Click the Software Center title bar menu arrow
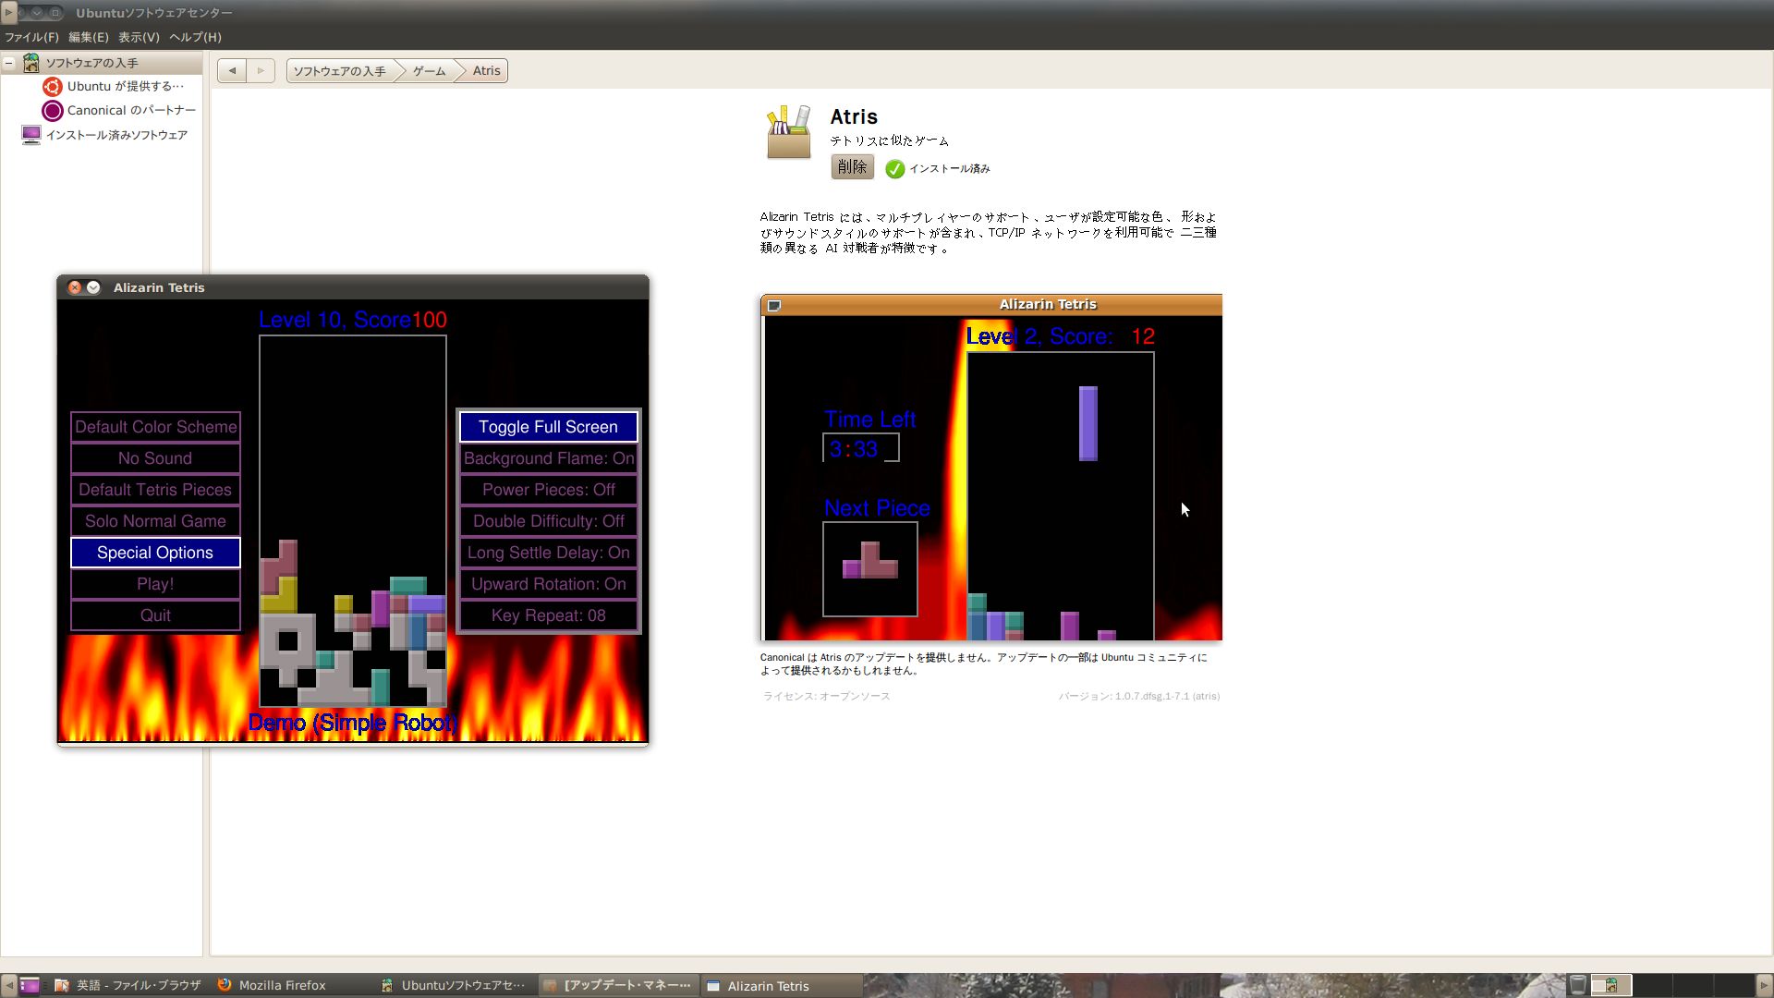1774x998 pixels. 9,12
